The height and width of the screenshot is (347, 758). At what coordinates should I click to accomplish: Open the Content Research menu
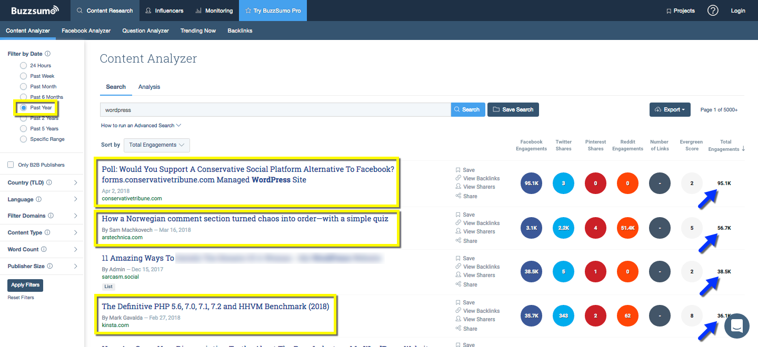[104, 11]
